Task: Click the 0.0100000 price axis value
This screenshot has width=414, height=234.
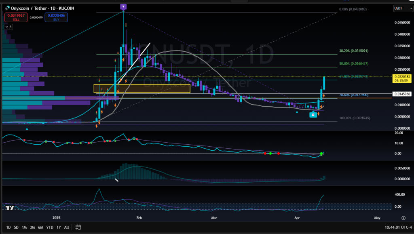Action: pos(402,105)
